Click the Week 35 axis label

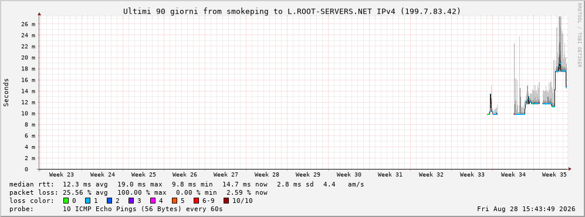(x=554, y=175)
